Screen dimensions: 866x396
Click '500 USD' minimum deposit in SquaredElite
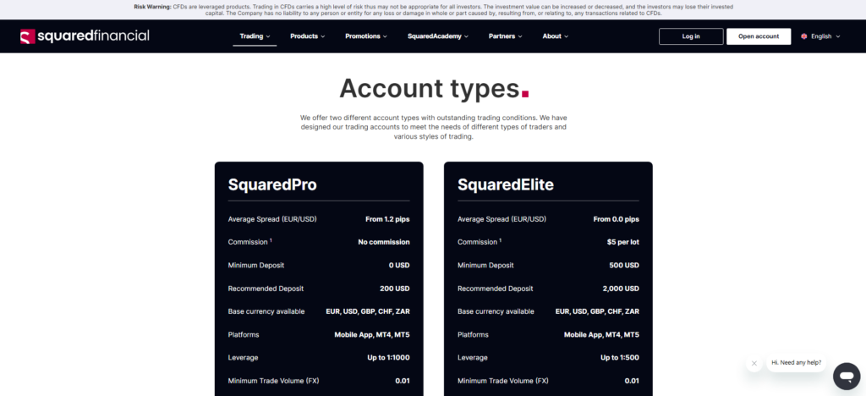point(624,265)
